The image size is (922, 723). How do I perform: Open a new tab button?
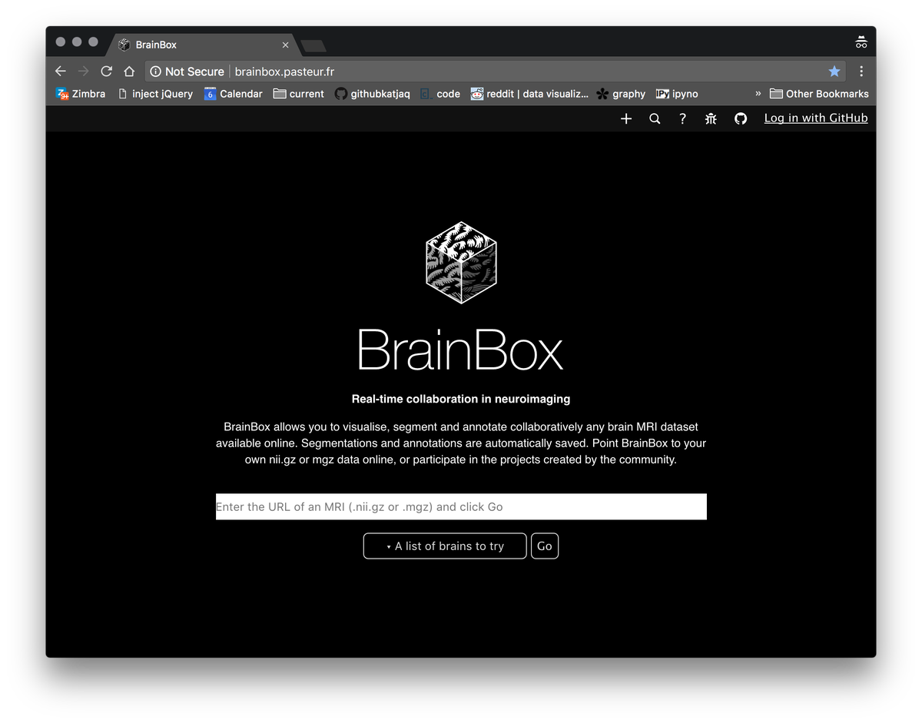coord(313,46)
